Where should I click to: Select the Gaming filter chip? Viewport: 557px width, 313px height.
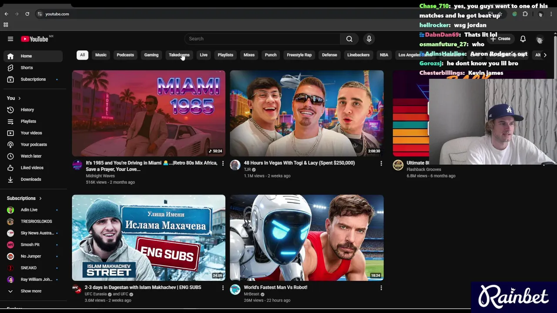[151, 55]
